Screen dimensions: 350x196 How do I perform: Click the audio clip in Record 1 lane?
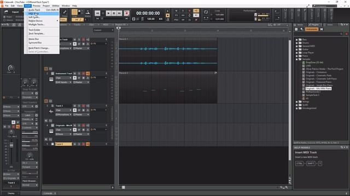[168, 54]
